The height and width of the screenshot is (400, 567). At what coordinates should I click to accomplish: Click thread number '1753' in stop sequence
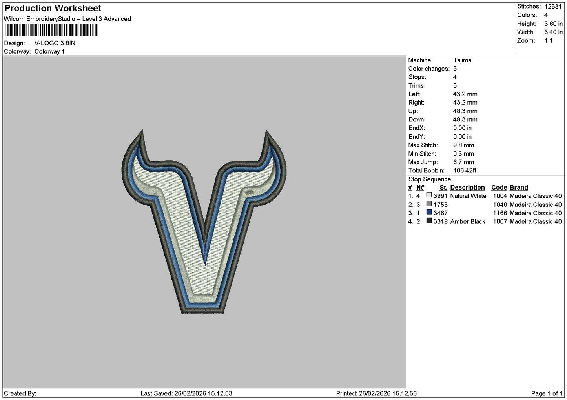[x=440, y=205]
